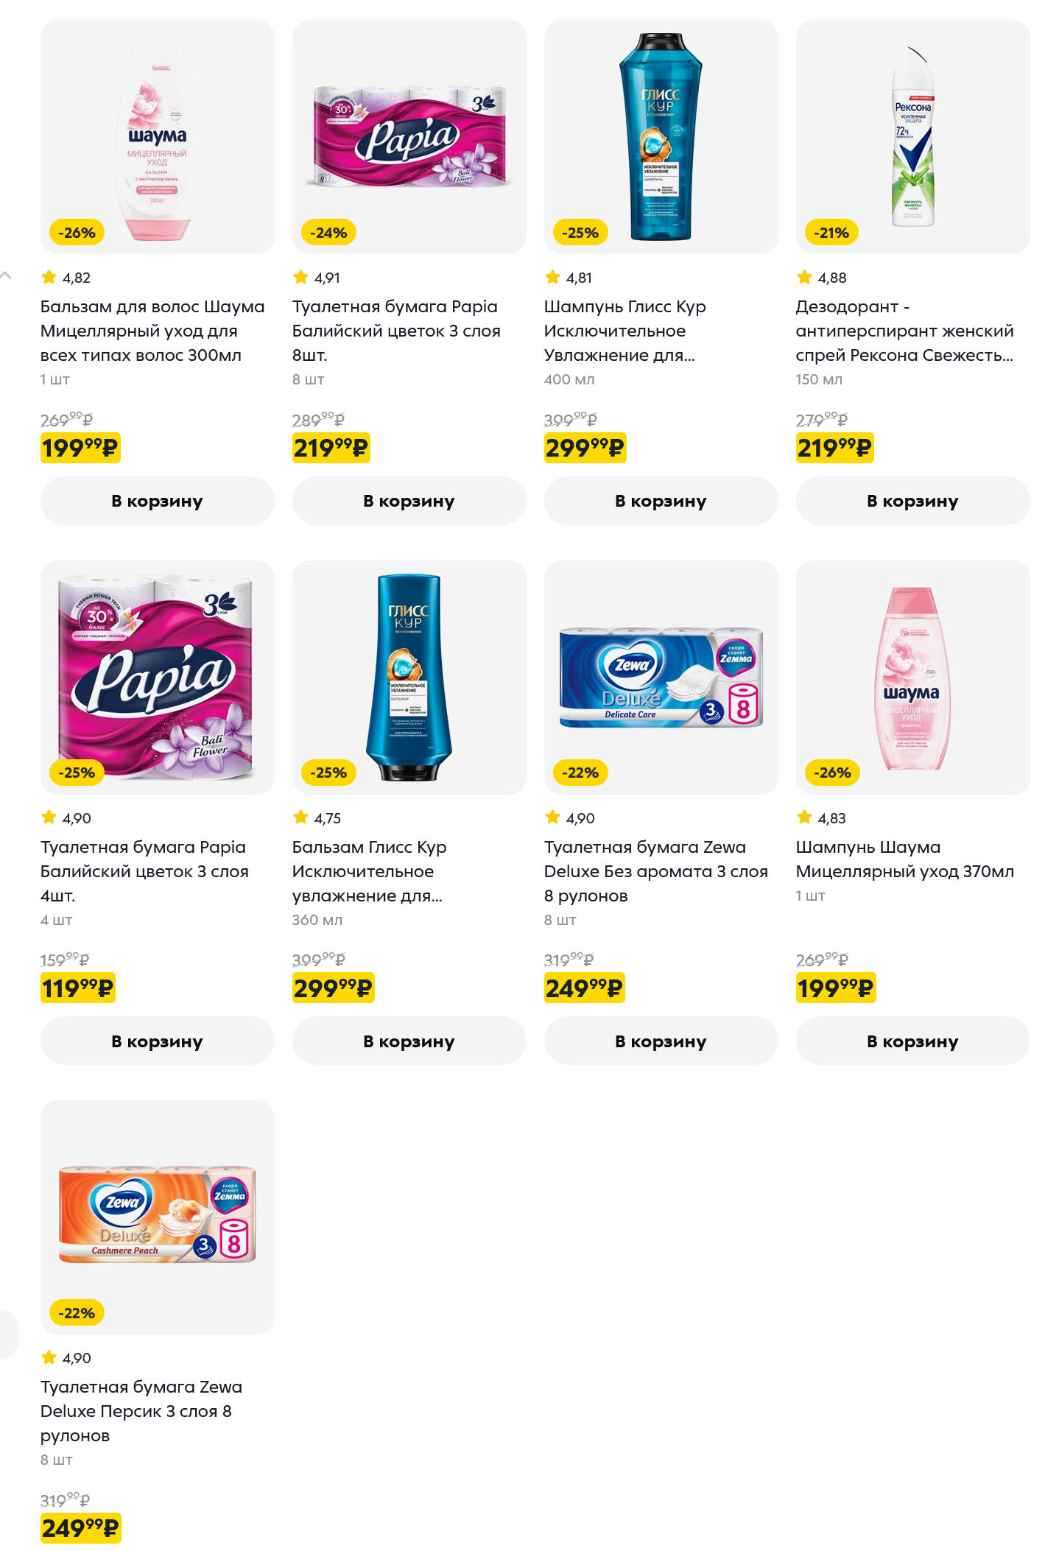Open the Шампунь Шаума Мицеллярный уход title link
This screenshot has height=1551, width=1045.
[x=904, y=859]
